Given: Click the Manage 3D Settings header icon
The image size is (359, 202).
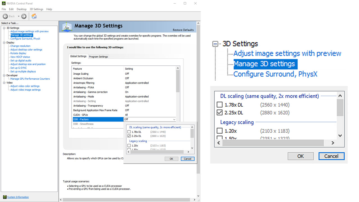Looking at the screenshot, I should [67, 27].
